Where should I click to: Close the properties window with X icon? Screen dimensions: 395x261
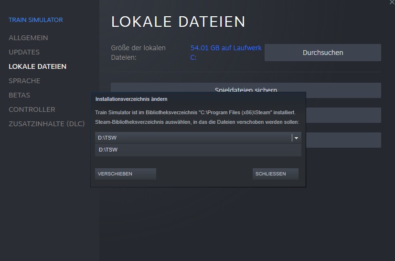[392, 2]
